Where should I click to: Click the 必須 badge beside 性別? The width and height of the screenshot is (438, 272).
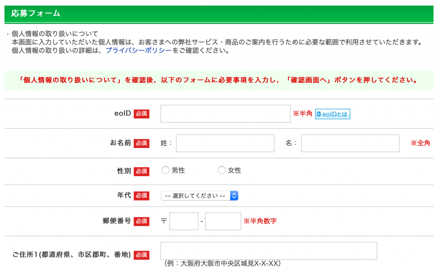pyautogui.click(x=142, y=171)
